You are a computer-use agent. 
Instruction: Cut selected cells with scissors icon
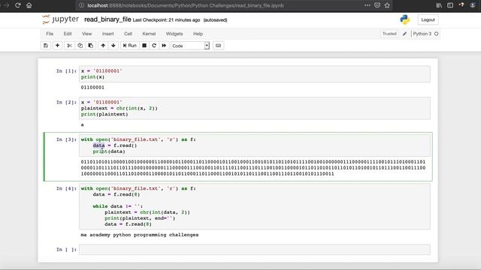[70, 46]
